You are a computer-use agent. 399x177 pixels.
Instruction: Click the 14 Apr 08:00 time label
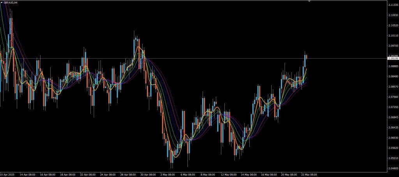pos(28,175)
